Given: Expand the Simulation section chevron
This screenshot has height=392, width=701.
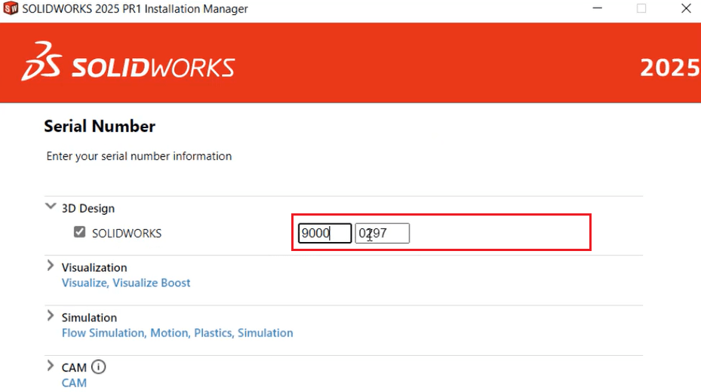Looking at the screenshot, I should [x=51, y=316].
